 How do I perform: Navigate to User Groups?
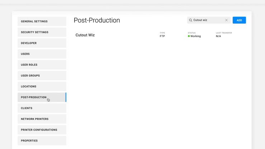[x=42, y=76]
